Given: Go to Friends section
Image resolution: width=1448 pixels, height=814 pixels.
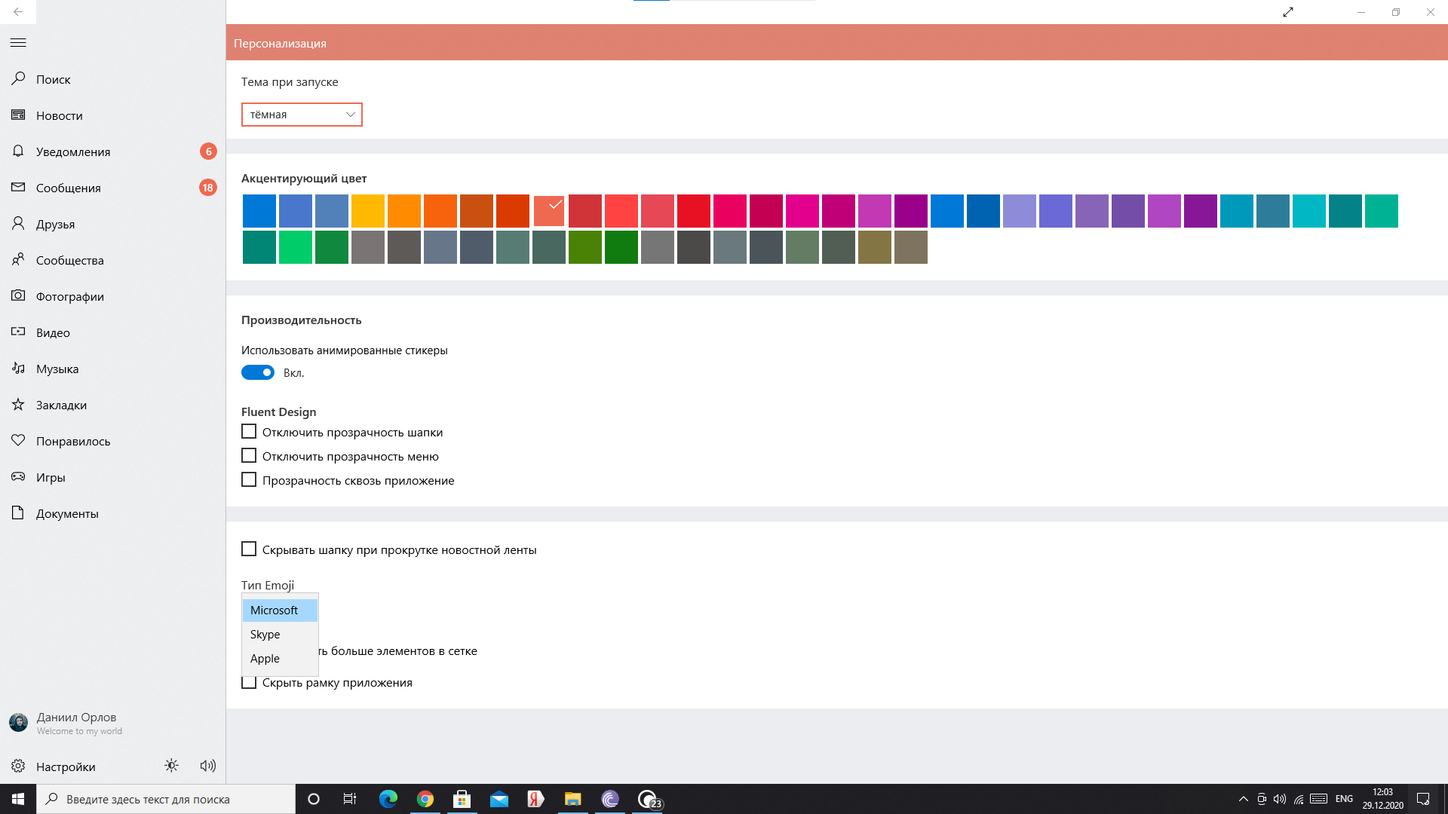Looking at the screenshot, I should 55,224.
